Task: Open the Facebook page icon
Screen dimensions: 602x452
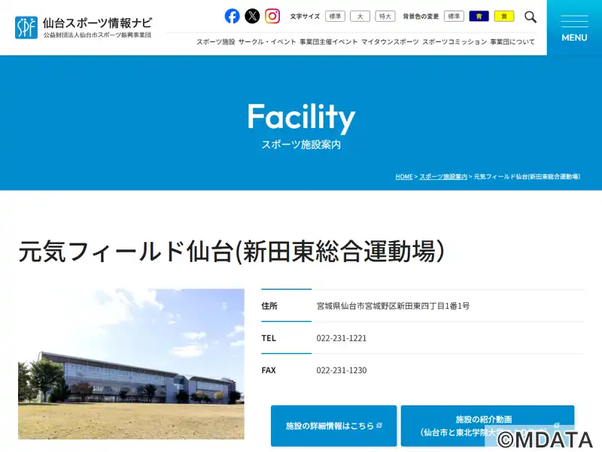Action: (x=232, y=16)
